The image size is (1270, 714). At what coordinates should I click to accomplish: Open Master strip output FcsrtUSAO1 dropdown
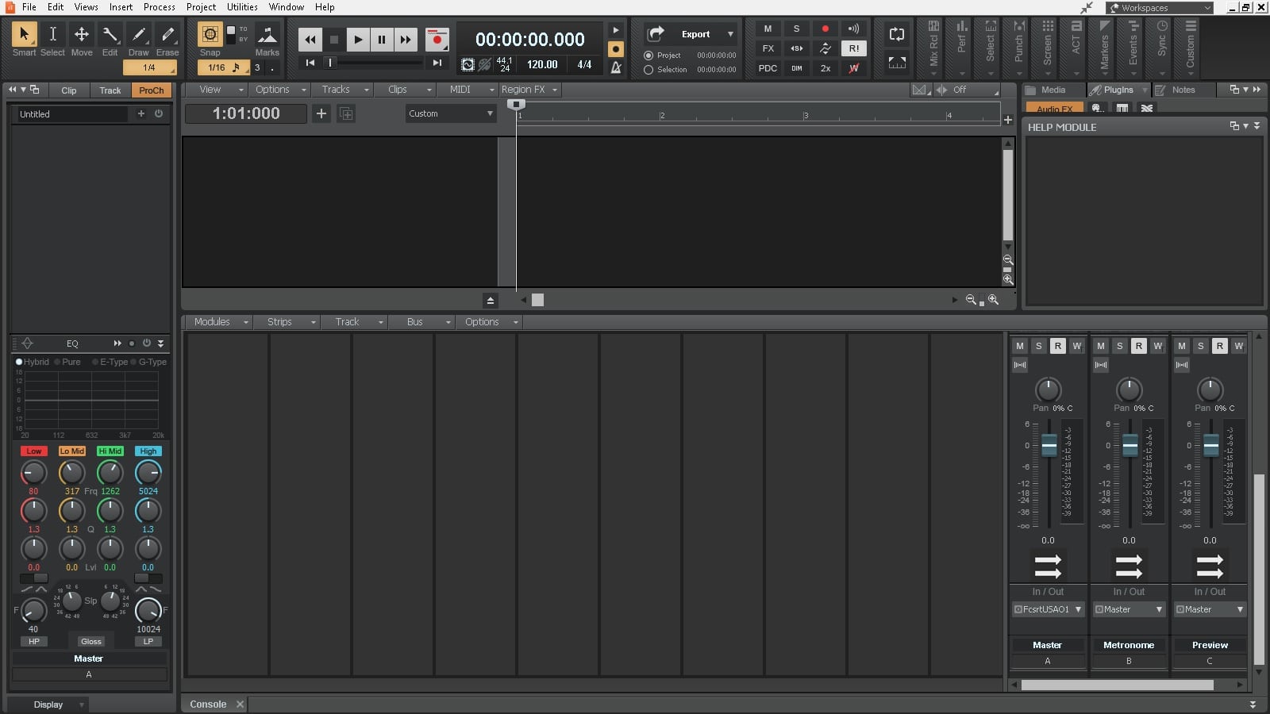[x=1048, y=609]
